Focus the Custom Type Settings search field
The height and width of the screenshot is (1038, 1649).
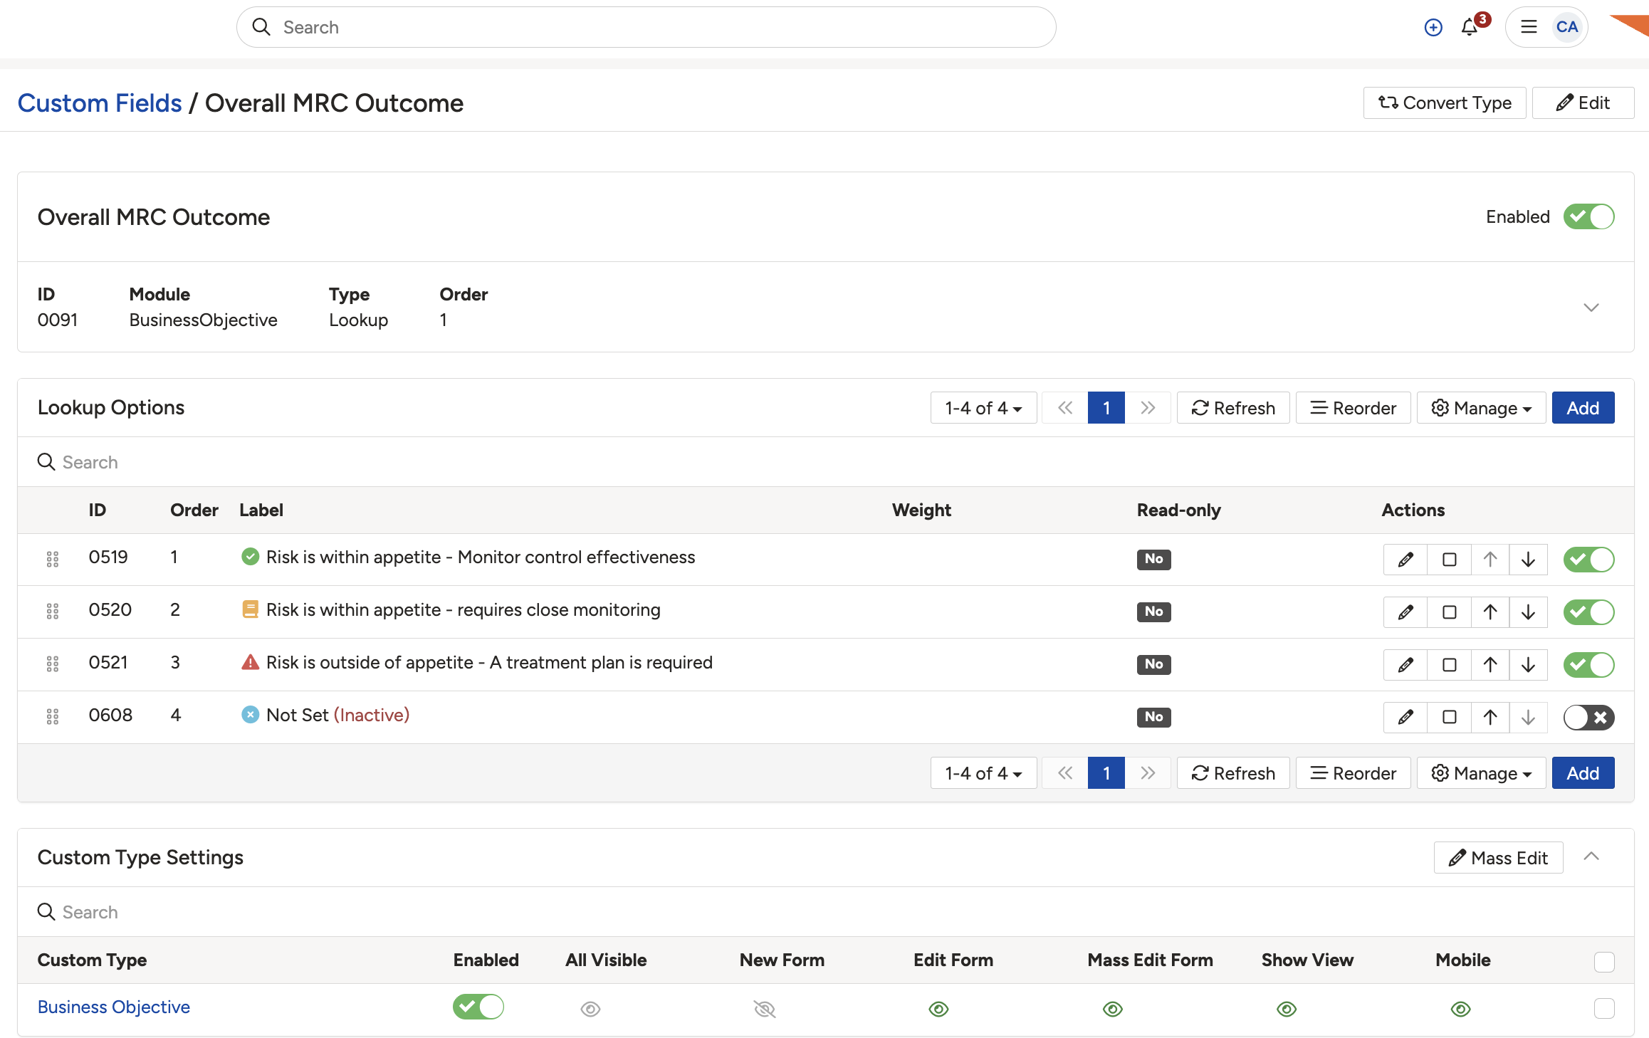[826, 912]
